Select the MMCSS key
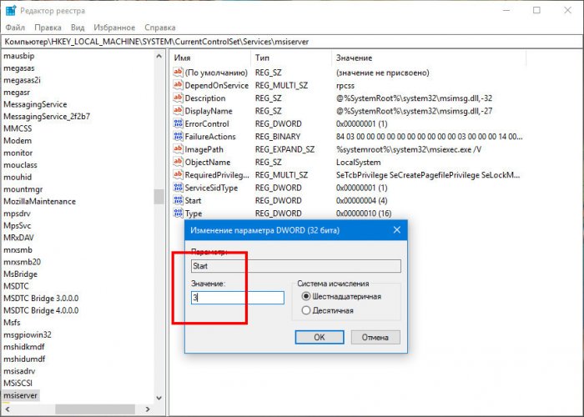This screenshot has height=417, width=584. tap(18, 128)
